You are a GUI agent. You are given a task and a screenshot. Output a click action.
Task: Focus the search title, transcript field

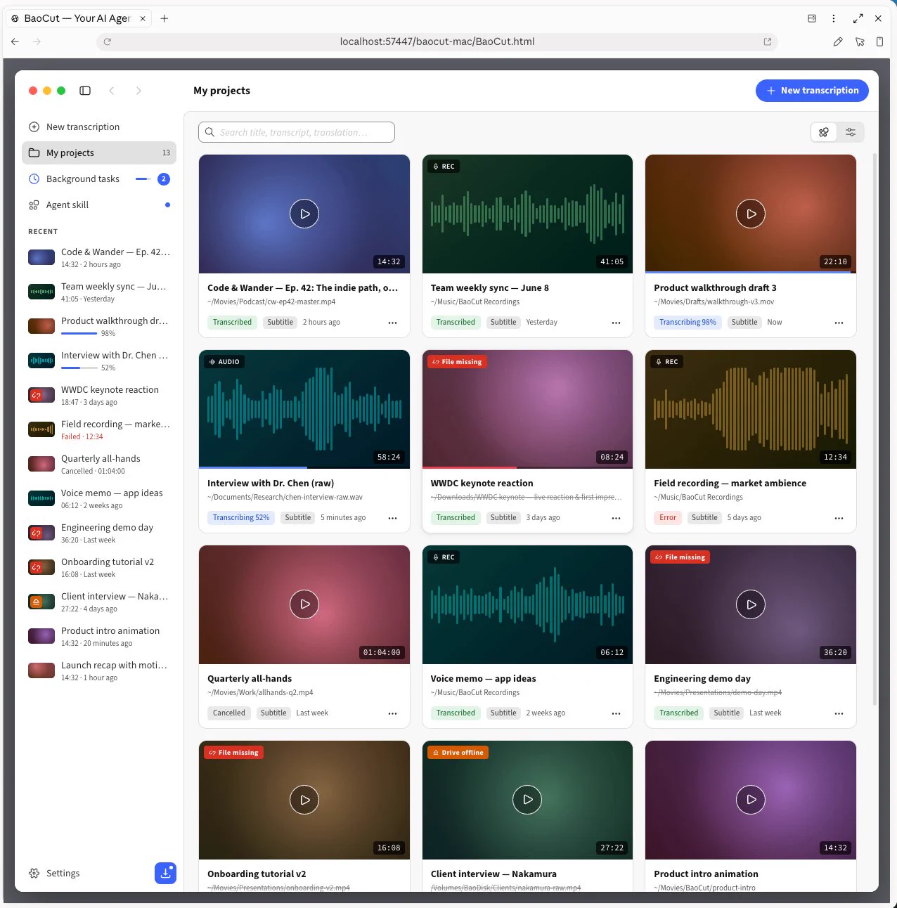tap(297, 132)
